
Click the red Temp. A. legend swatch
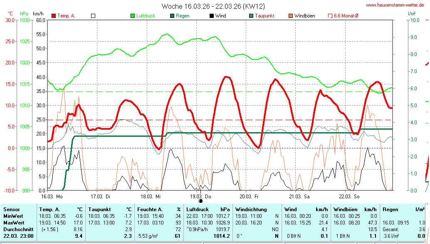54,16
